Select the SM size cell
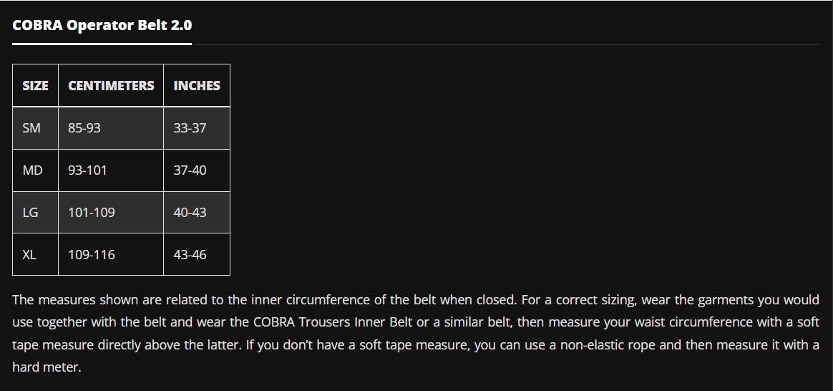The image size is (833, 391). point(31,128)
